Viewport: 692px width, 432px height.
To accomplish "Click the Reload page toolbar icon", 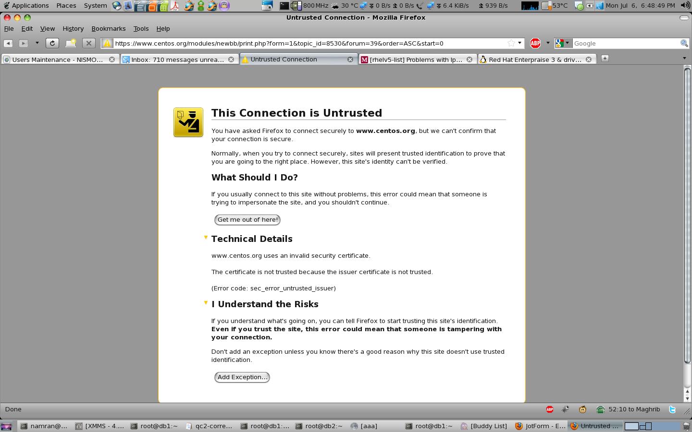I will click(x=52, y=43).
